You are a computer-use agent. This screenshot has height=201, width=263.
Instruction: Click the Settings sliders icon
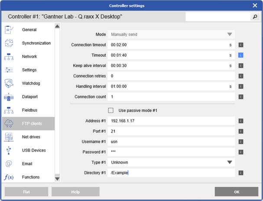click(9, 70)
